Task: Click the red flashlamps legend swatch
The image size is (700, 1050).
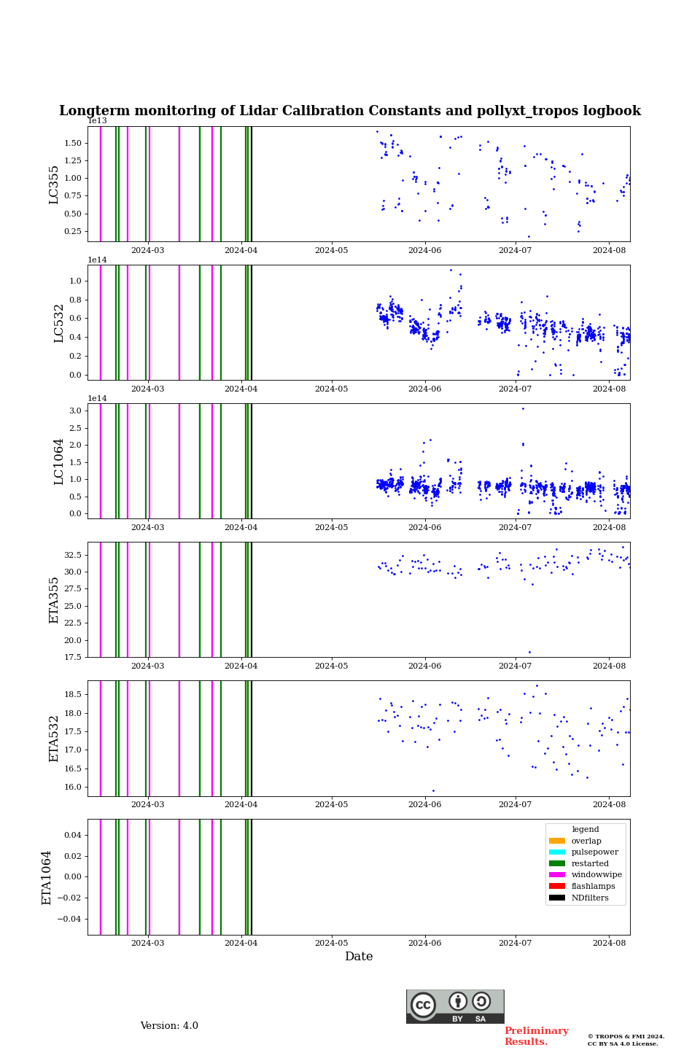Action: pyautogui.click(x=557, y=887)
